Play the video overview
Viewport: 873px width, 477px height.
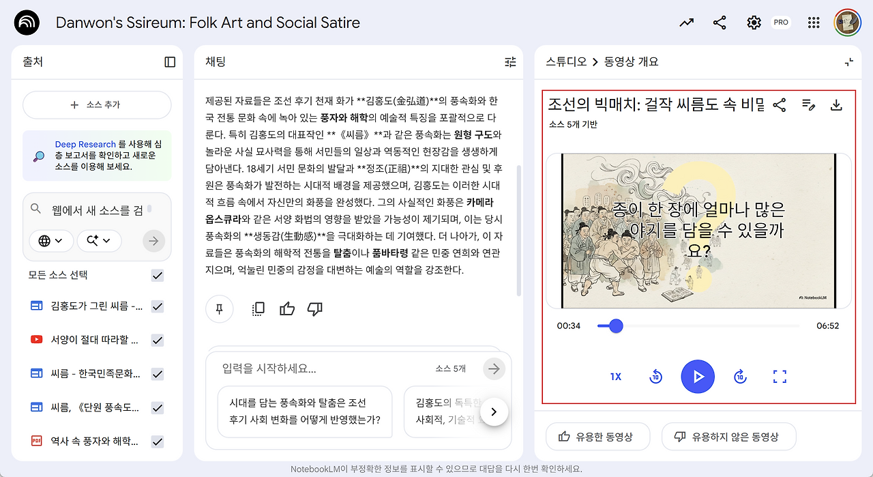(698, 377)
